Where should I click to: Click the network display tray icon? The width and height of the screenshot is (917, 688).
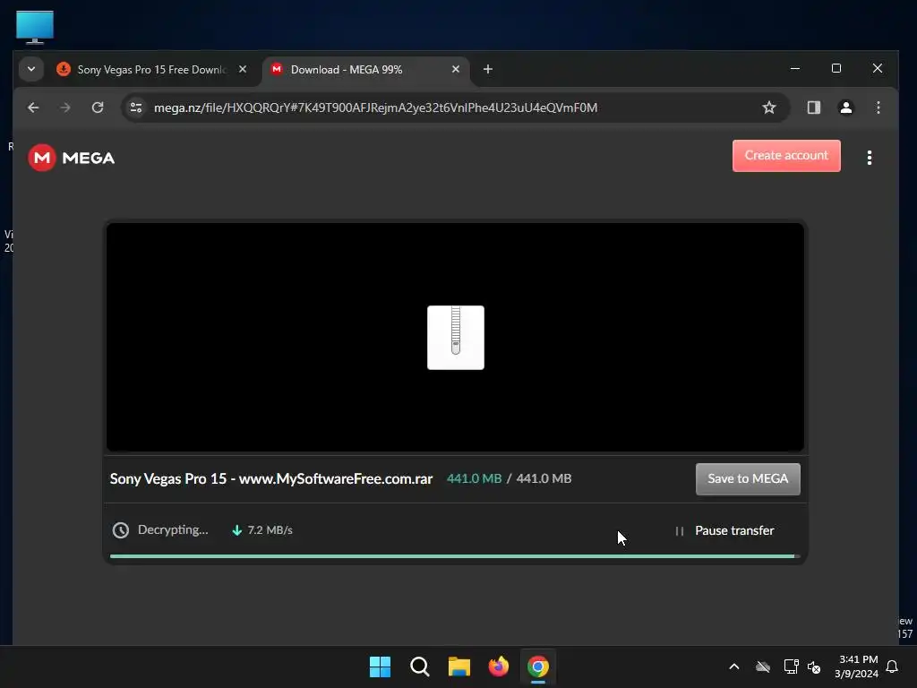(x=791, y=666)
